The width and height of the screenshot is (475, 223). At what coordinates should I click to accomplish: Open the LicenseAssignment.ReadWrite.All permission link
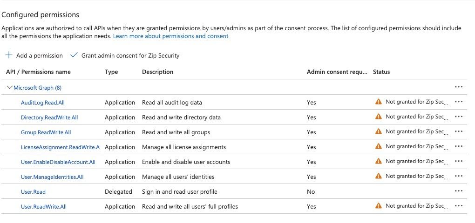pos(60,147)
